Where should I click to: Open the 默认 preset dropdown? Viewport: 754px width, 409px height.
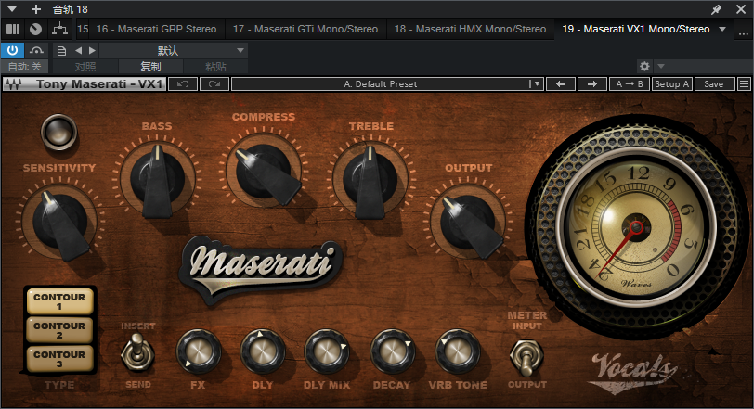pos(174,50)
